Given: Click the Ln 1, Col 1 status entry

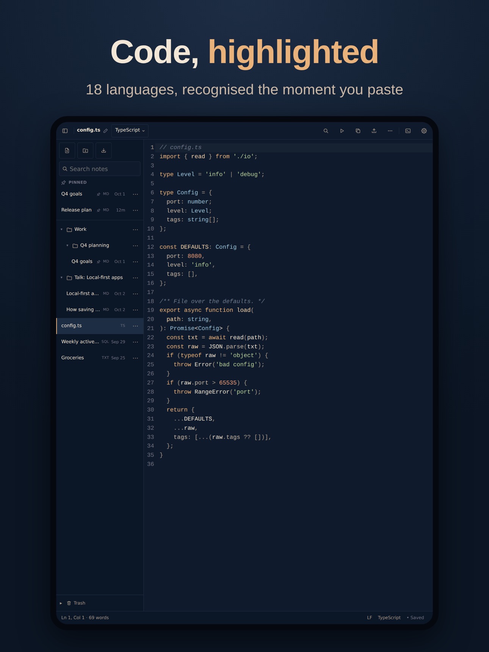Looking at the screenshot, I should [73, 618].
